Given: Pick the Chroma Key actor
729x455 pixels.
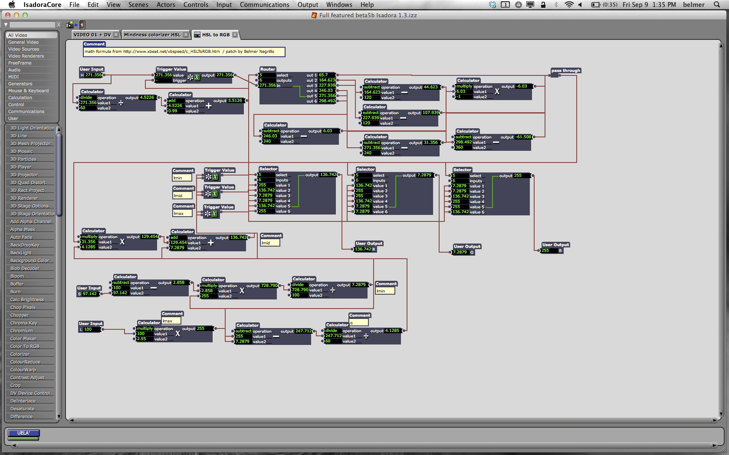Looking at the screenshot, I should point(30,323).
